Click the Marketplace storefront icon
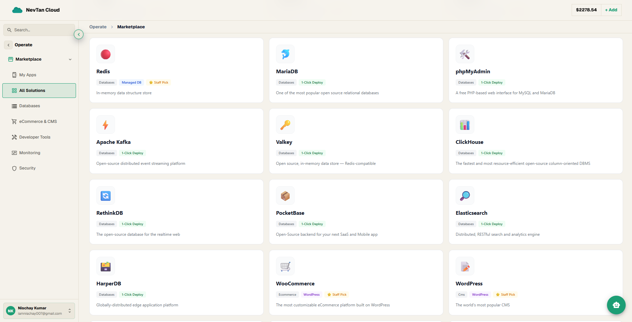Screen dimensions: 632x322 (11, 59)
